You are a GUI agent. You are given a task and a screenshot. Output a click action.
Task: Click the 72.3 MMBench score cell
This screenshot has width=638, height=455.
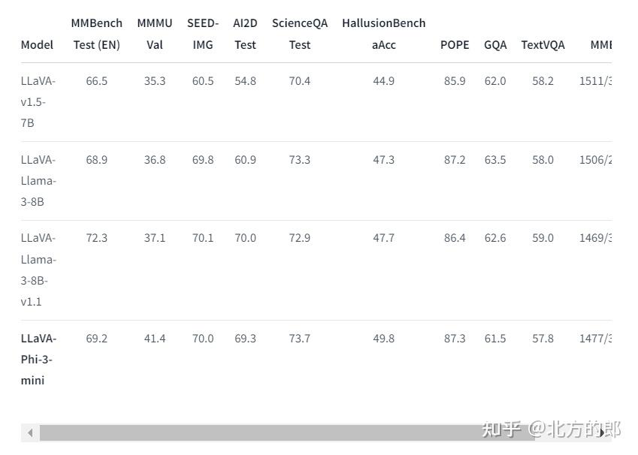pyautogui.click(x=96, y=237)
